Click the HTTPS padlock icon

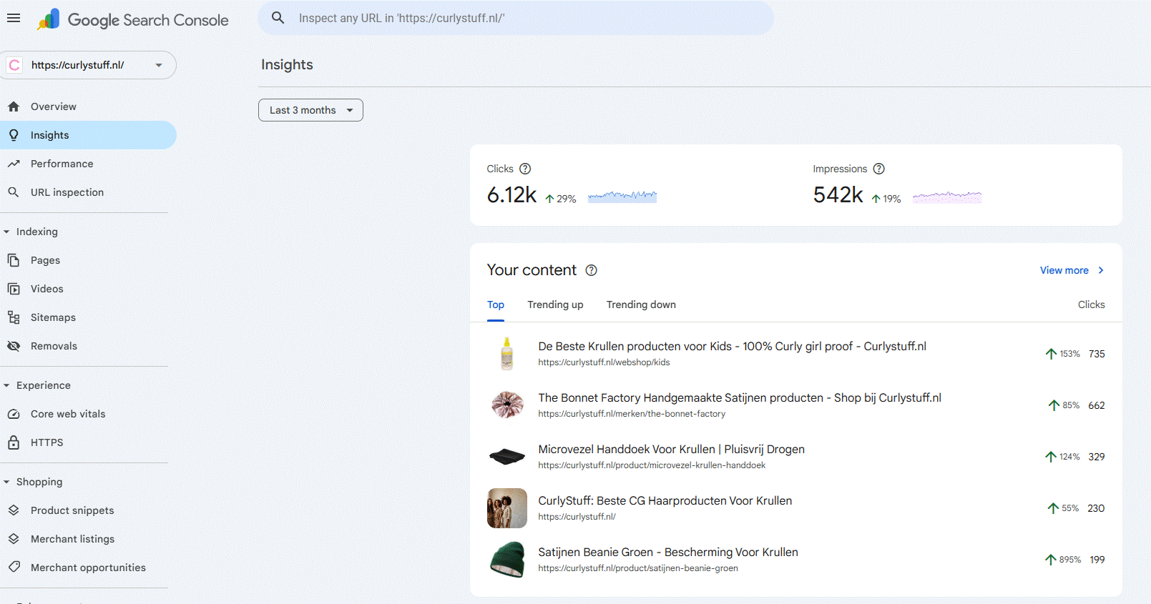(x=14, y=442)
